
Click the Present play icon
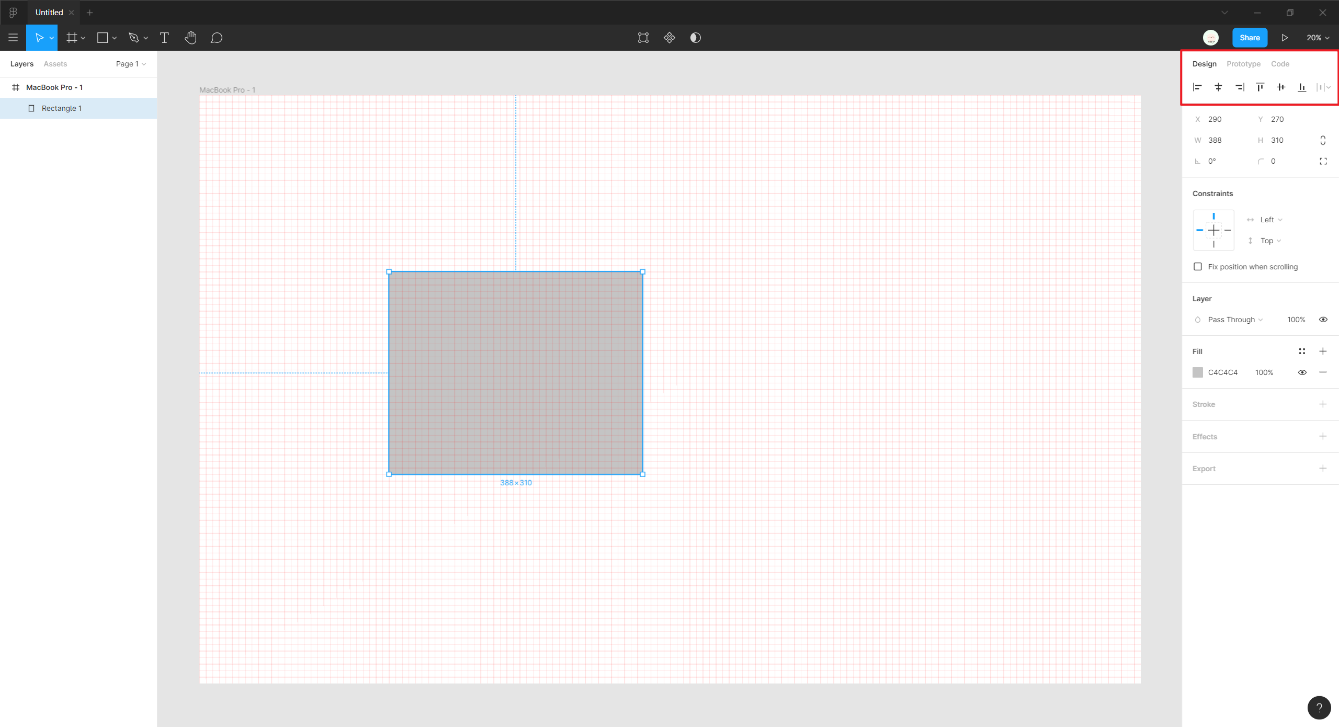[1285, 38]
